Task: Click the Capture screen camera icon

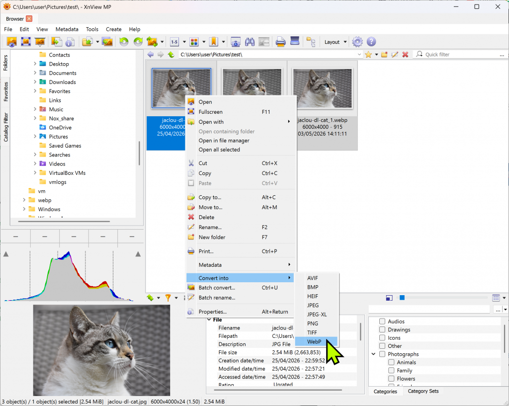Action: (235, 42)
